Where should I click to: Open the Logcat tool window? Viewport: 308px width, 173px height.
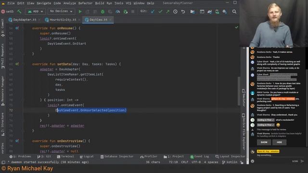point(87,156)
